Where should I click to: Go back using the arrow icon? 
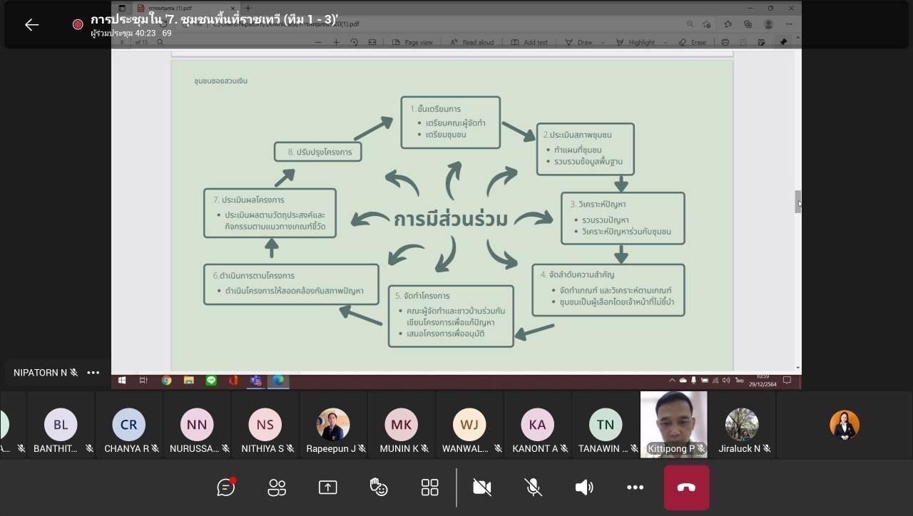coord(31,25)
